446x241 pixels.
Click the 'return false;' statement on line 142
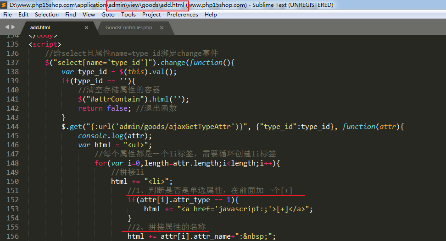[102, 108]
